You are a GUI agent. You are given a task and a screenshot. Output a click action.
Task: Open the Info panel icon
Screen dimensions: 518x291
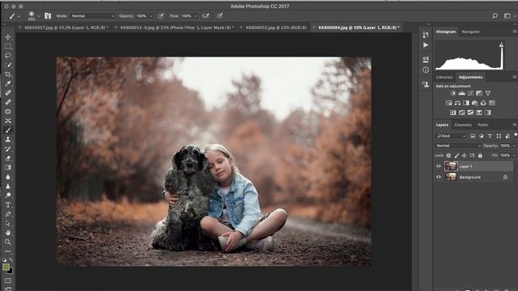point(426,70)
